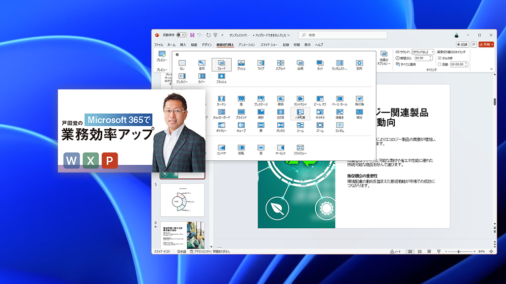The image size is (506, 284).
Task: Switch to the 挿入 tab
Action: 183,45
